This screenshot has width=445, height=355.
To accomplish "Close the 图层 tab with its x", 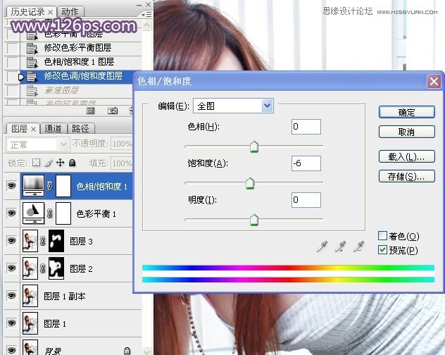I will click(x=33, y=129).
